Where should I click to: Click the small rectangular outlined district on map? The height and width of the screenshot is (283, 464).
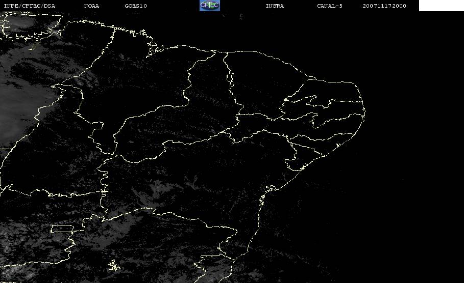point(61,229)
